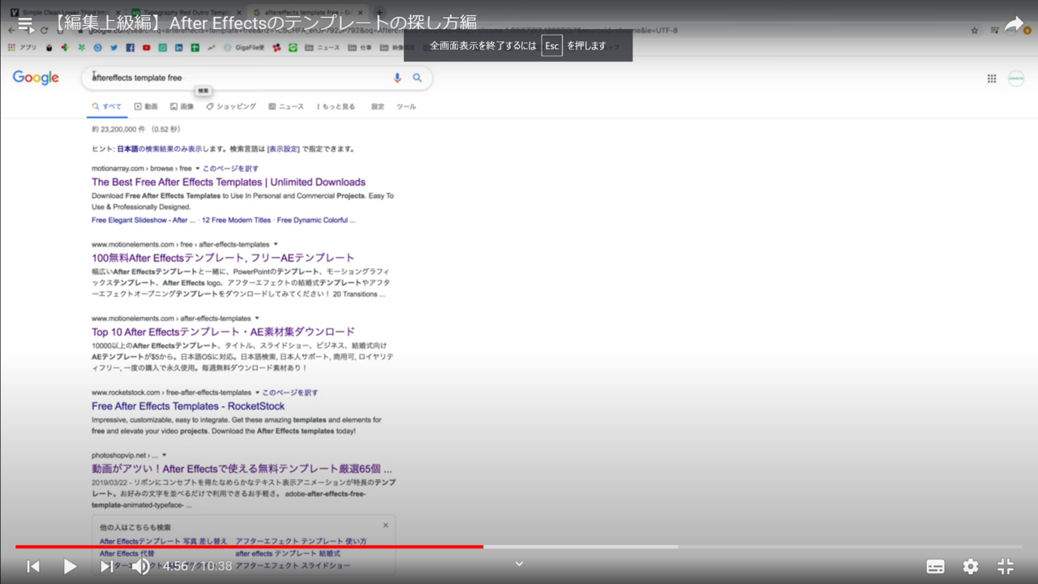This screenshot has width=1038, height=584.
Task: Click 'after effects テンプレート 結婚式' suggestion
Action: tap(288, 553)
